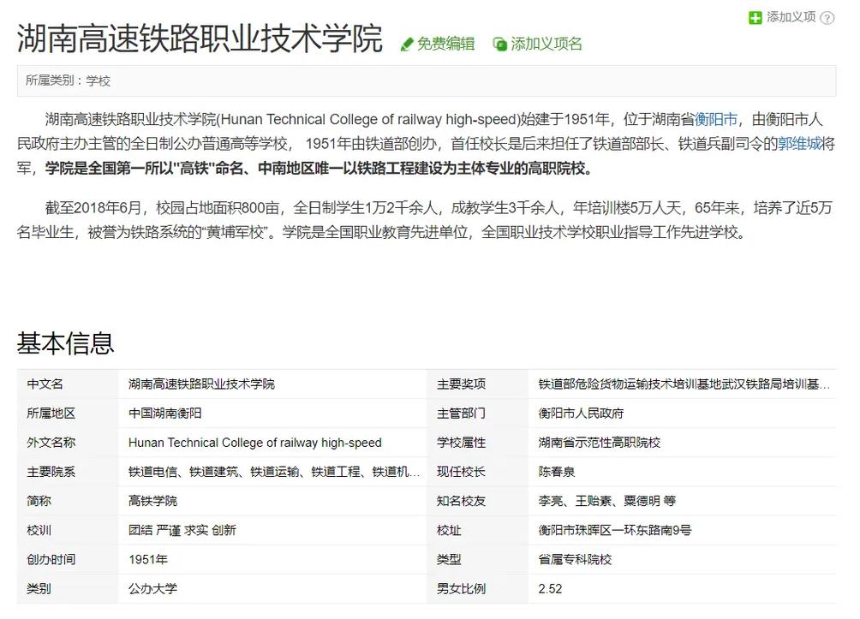Select the 高铁学院 value
This screenshot has width=860, height=619.
[x=152, y=501]
